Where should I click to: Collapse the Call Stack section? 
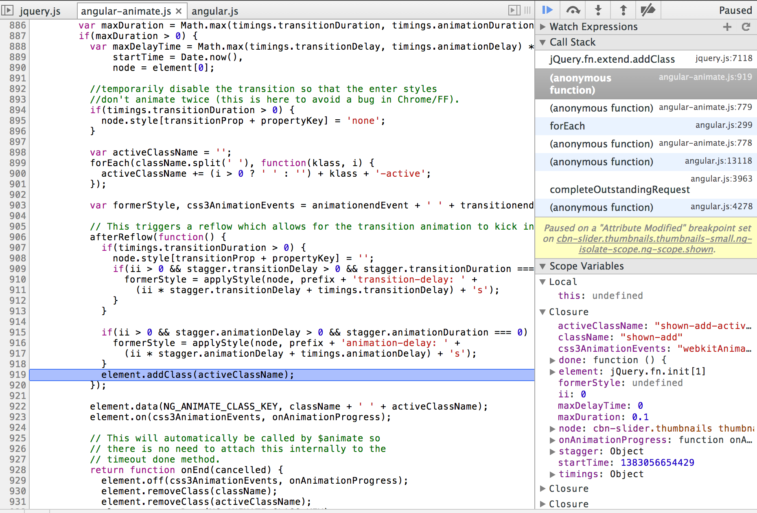click(543, 42)
